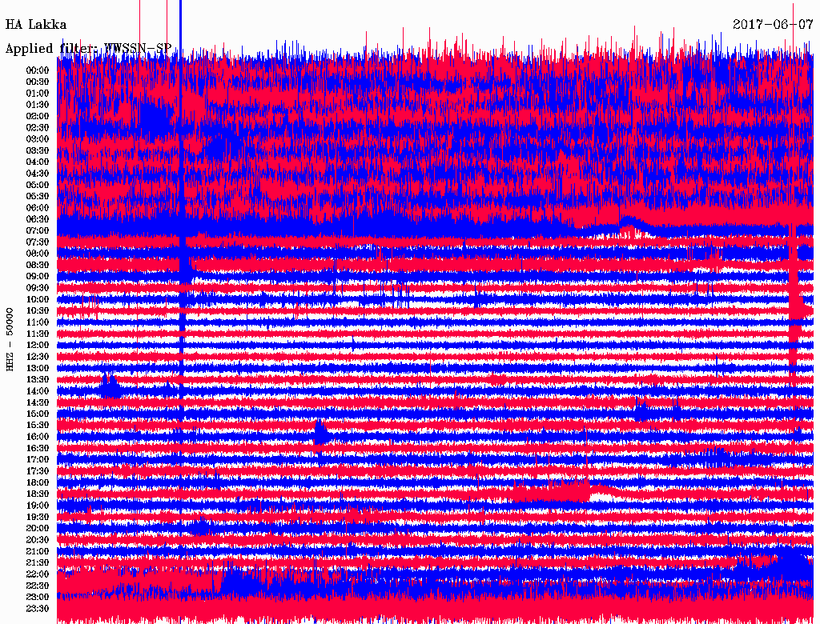Select the 19:30 time label
This screenshot has height=624, width=820.
point(38,518)
